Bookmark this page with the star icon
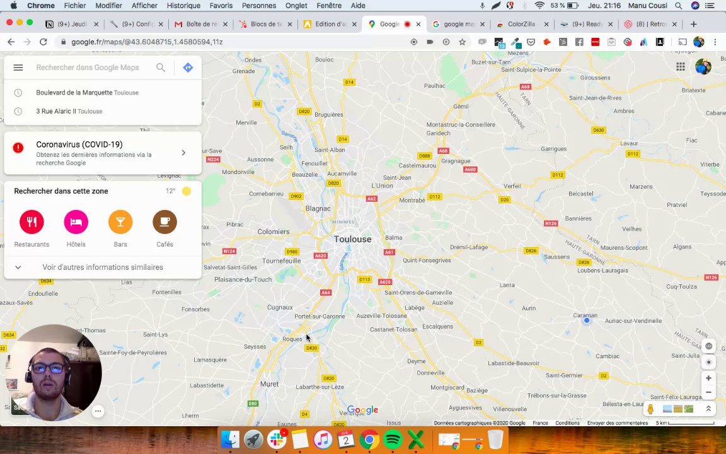This screenshot has width=726, height=454. (462, 42)
